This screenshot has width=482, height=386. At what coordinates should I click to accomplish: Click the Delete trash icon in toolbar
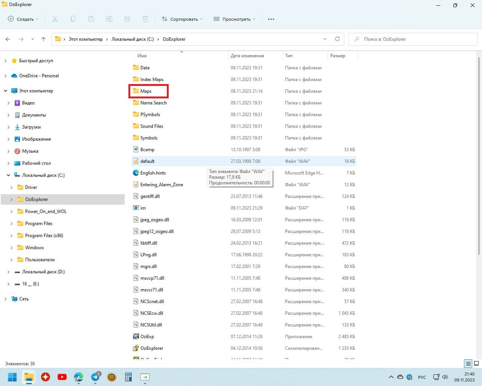pyautogui.click(x=145, y=19)
